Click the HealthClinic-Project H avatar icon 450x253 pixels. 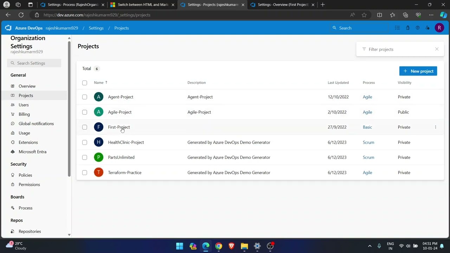[x=98, y=142]
